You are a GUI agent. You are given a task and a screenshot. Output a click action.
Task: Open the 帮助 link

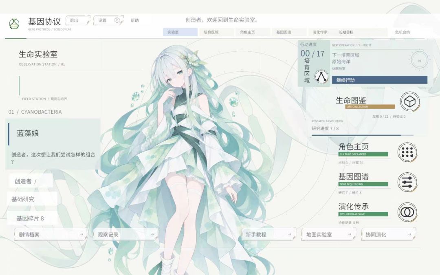pyautogui.click(x=135, y=20)
